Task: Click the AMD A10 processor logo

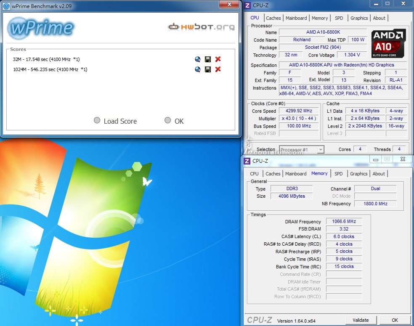Action: (x=388, y=43)
